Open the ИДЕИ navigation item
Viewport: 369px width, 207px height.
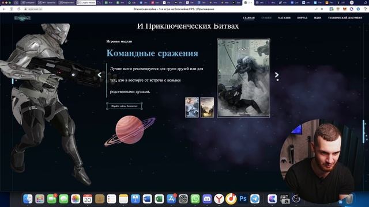coord(318,18)
